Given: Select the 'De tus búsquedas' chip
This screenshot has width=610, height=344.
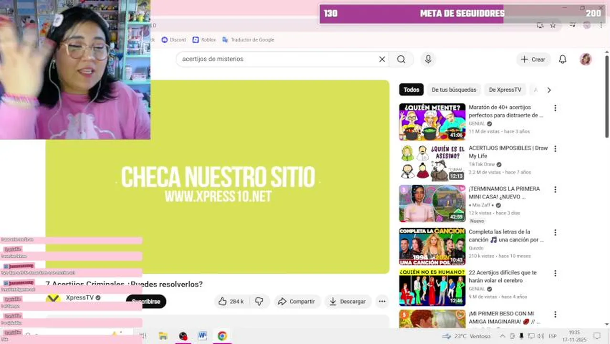Looking at the screenshot, I should [454, 90].
